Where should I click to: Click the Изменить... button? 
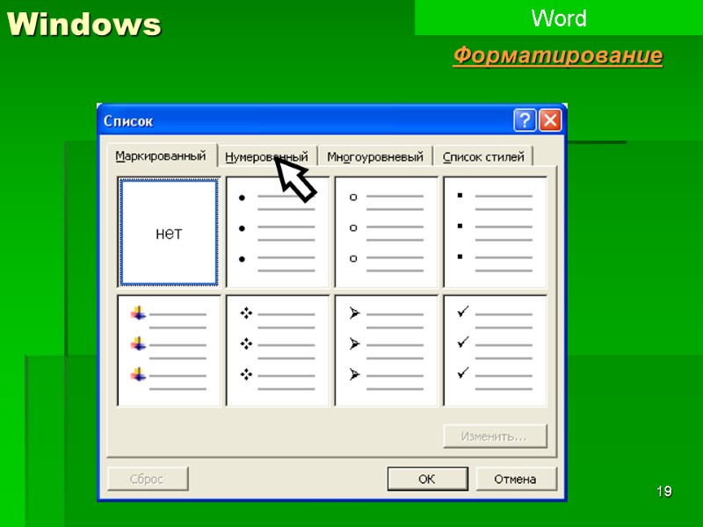coord(495,436)
